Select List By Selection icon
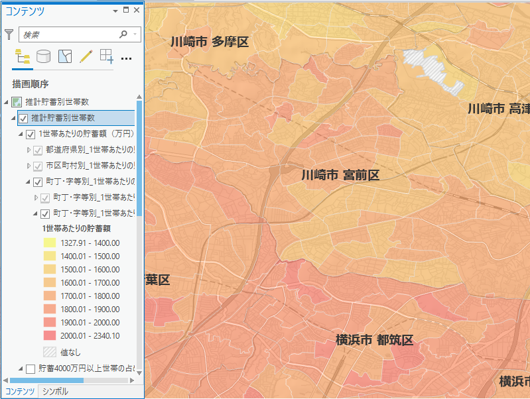This screenshot has height=399, width=530. tap(64, 56)
